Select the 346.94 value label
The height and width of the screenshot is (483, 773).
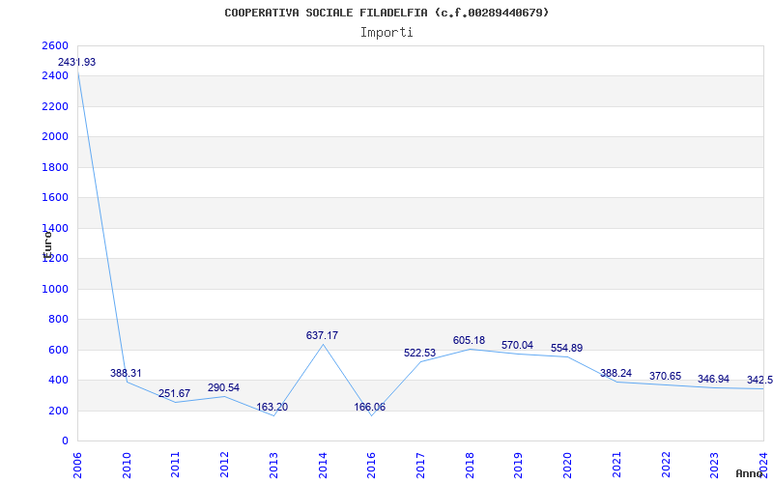713,380
